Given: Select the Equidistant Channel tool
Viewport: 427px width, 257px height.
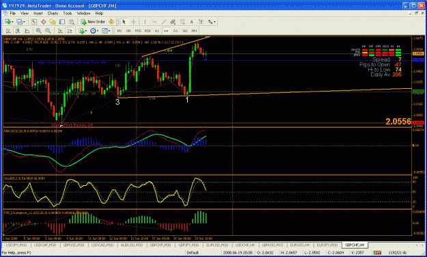Looking at the screenshot, I should [x=173, y=22].
